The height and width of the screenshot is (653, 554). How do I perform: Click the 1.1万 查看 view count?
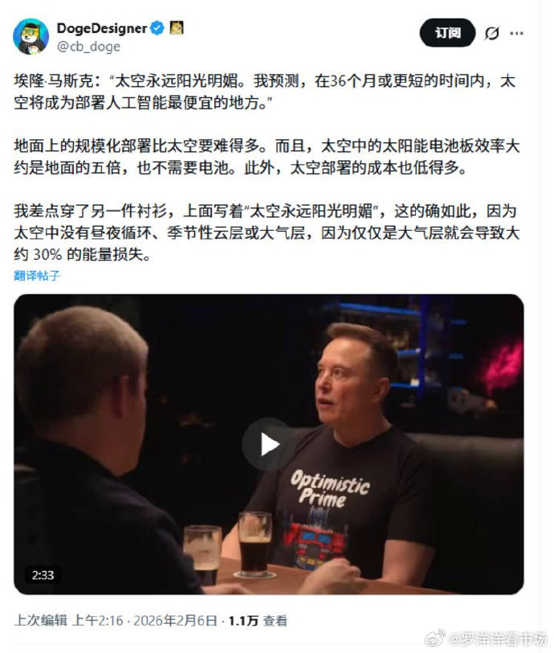pyautogui.click(x=258, y=620)
